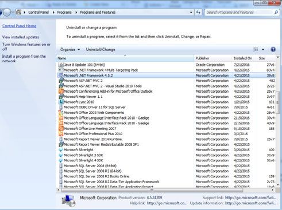Screen dimensions: 282x210
Task: Click the SQL Server 2008 (64-bit) icon
Action: click(61, 165)
